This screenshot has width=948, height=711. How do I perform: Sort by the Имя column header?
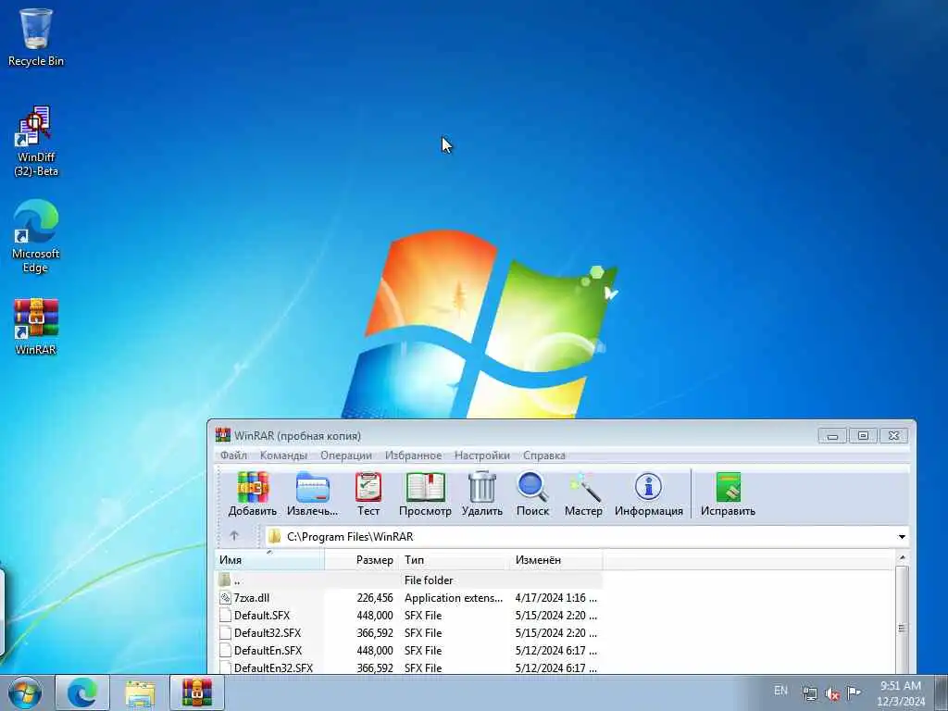pyautogui.click(x=269, y=560)
